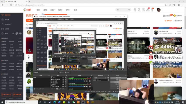Pop out the OBS Sources dock header icon
This screenshot has height=104, width=186.
[x=66, y=75]
